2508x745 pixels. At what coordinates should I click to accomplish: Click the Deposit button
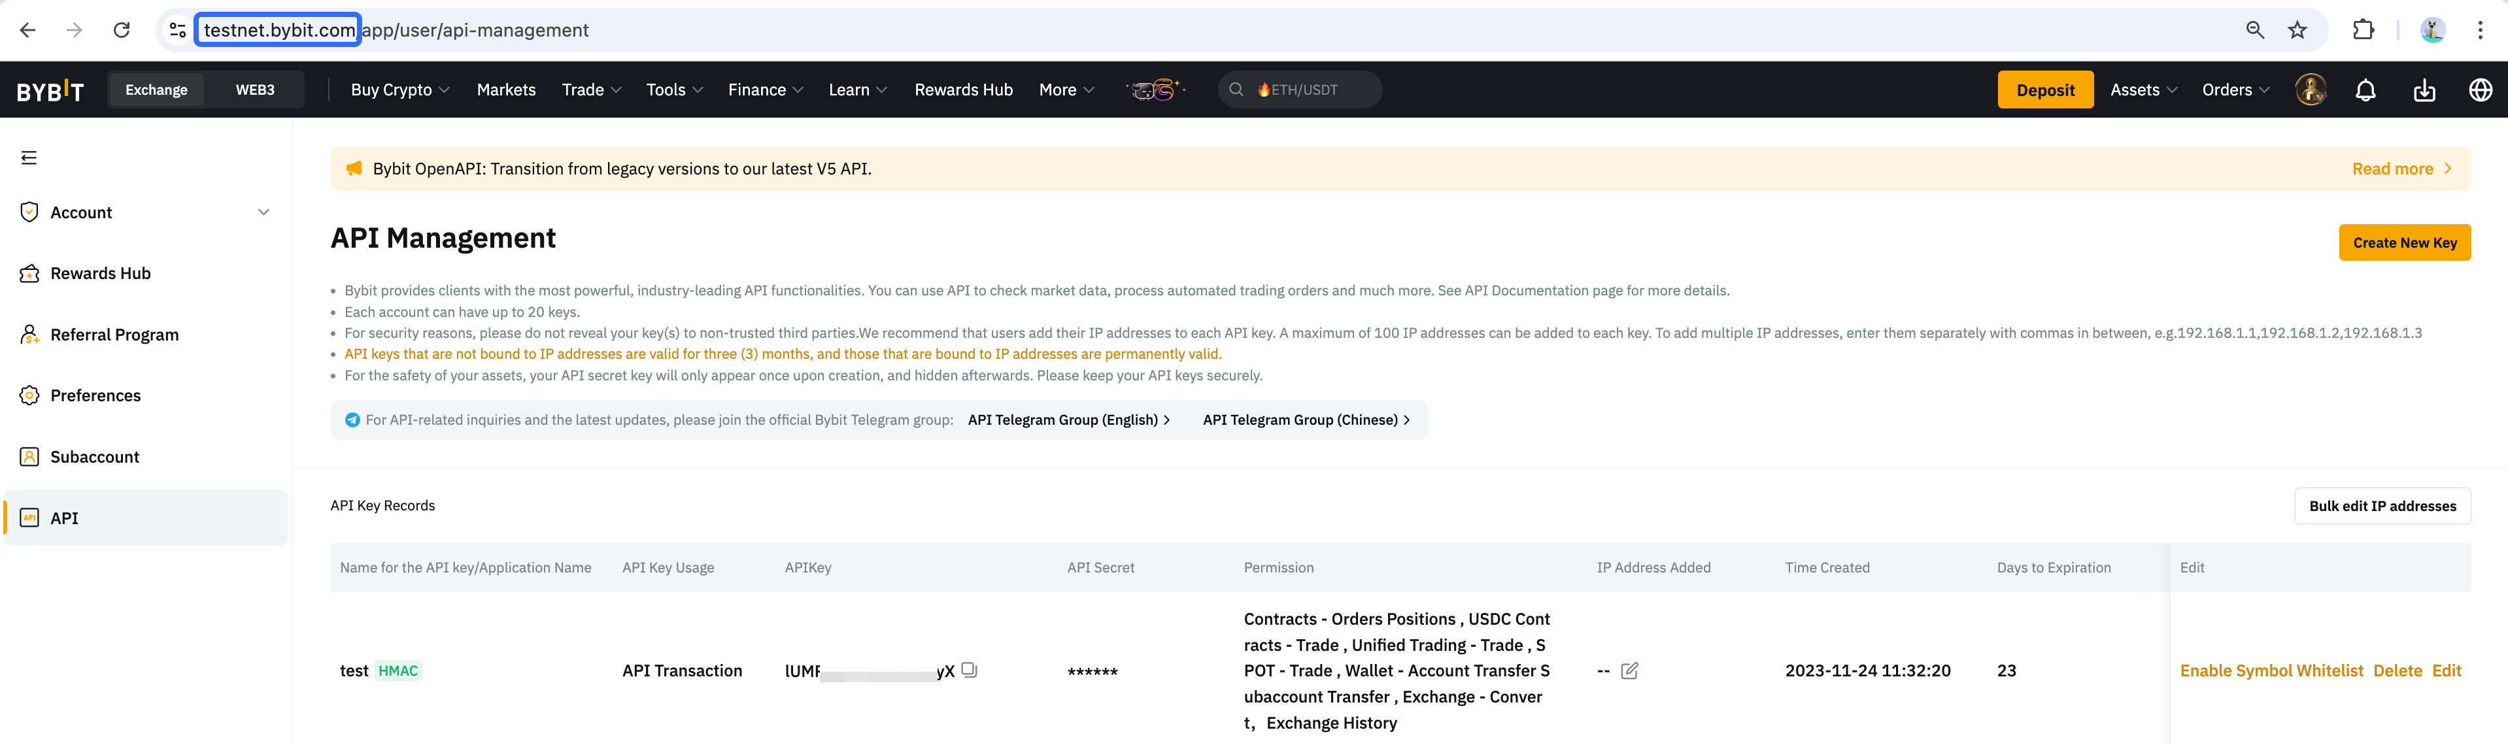click(x=2044, y=90)
